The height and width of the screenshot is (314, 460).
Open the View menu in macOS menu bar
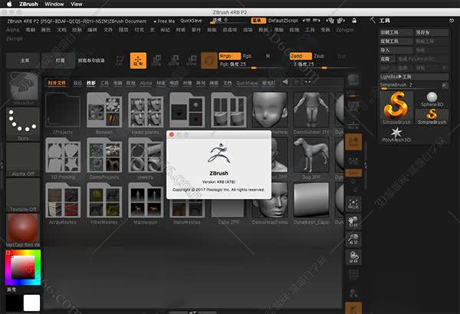(76, 4)
